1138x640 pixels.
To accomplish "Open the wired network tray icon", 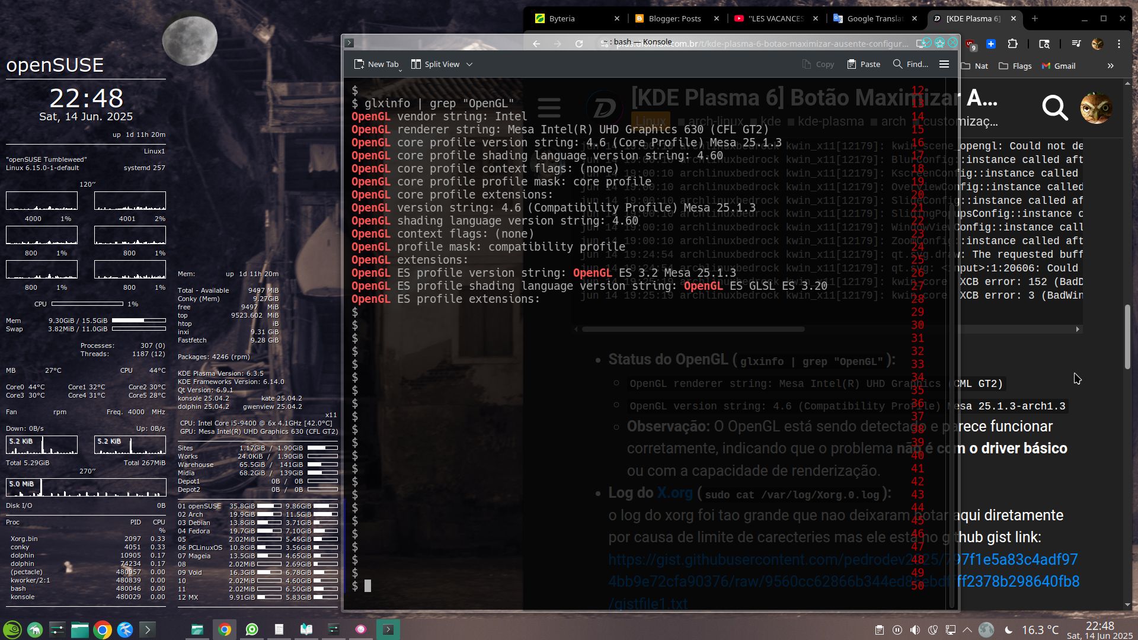I will 950,630.
